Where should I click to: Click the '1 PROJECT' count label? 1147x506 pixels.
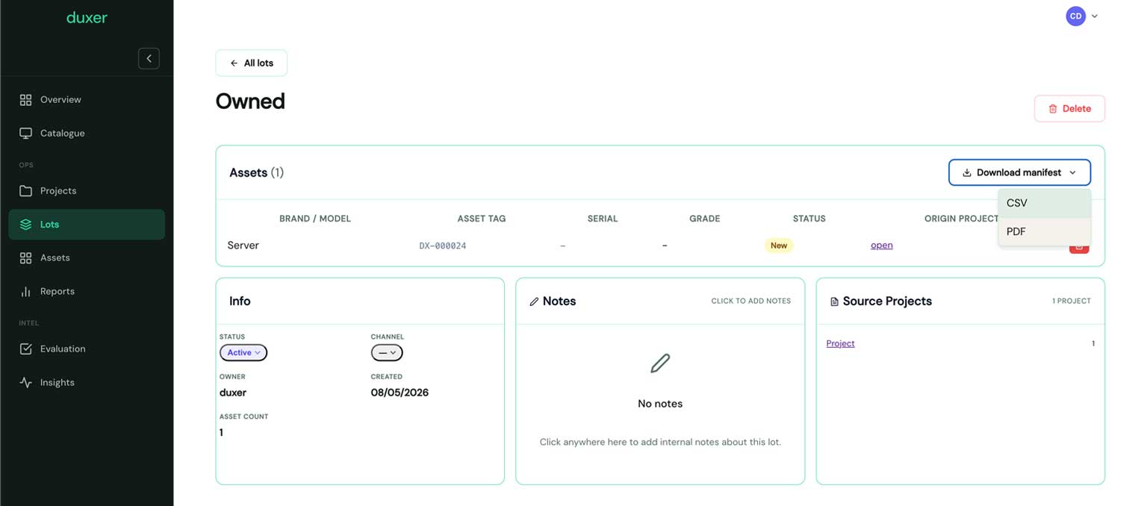coord(1072,301)
